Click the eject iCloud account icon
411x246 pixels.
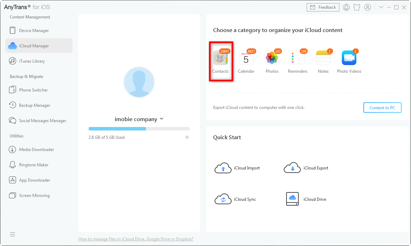coord(187,137)
